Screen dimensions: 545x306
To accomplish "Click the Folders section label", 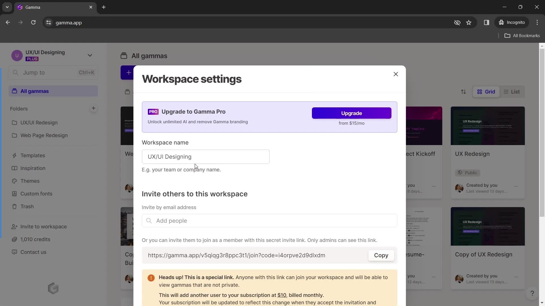I will pyautogui.click(x=19, y=109).
